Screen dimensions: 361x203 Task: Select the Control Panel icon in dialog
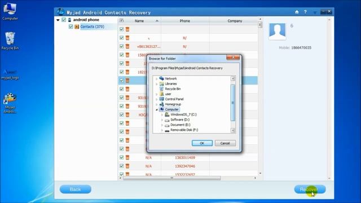(162, 99)
